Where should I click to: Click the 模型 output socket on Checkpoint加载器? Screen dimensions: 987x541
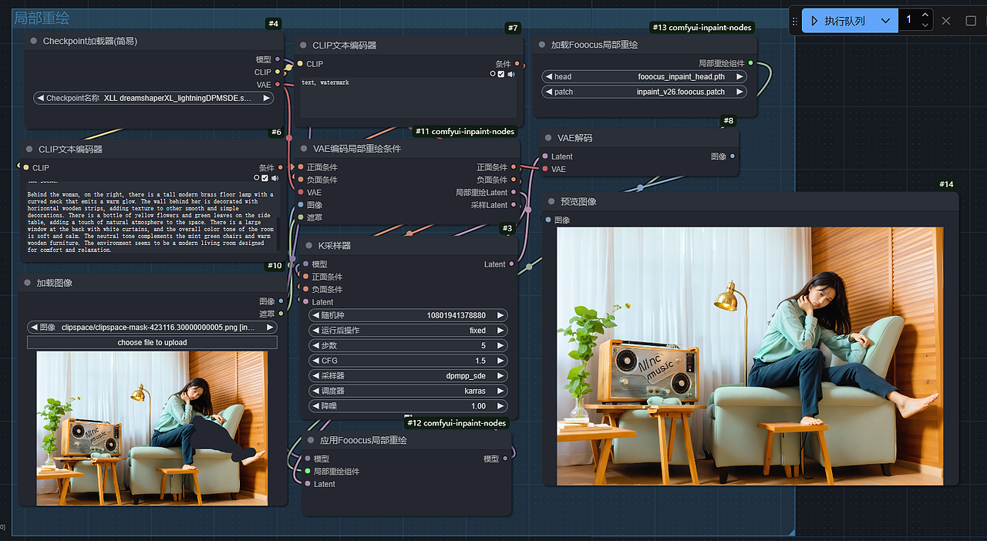tap(278, 59)
